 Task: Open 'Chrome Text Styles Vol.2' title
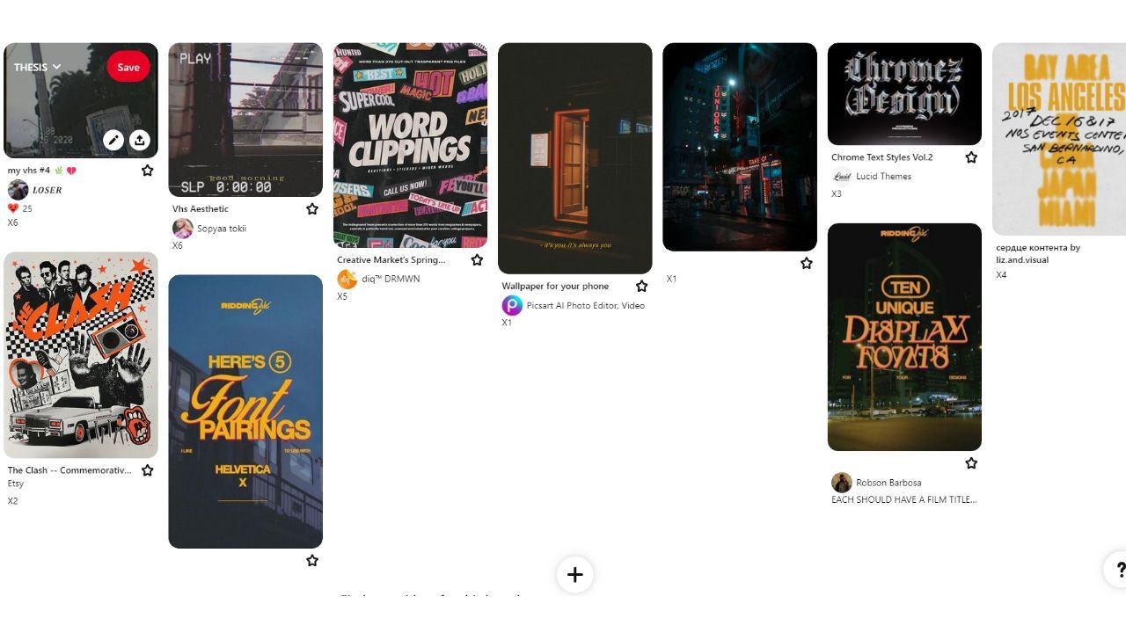[882, 157]
